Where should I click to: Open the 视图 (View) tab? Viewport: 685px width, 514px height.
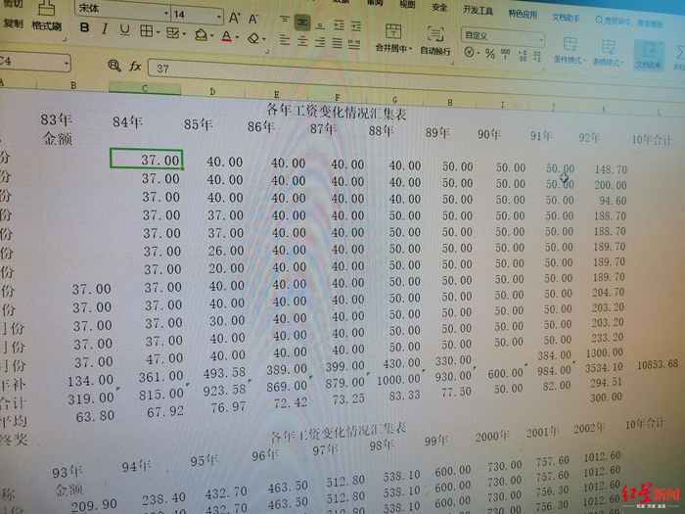pos(407,4)
